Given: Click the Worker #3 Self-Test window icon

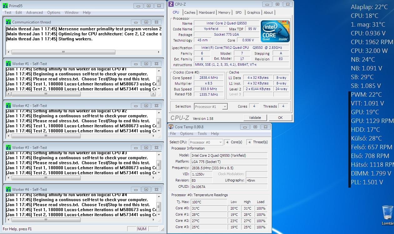Looking at the screenshot, I should pyautogui.click(x=9, y=147).
